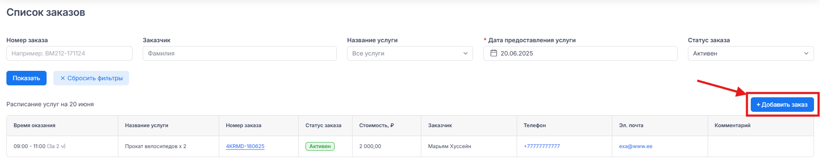Viewport: 820px width, 163px height.
Task: Open the Название услуги dropdown chevron
Action: (x=465, y=53)
